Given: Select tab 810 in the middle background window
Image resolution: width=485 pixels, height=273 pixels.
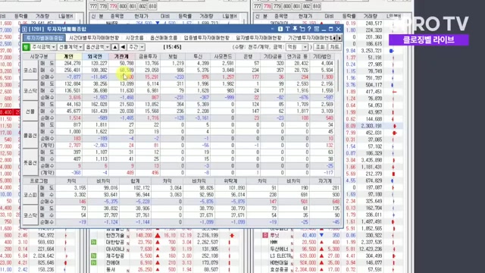Looking at the screenshot, I should [152, 6].
